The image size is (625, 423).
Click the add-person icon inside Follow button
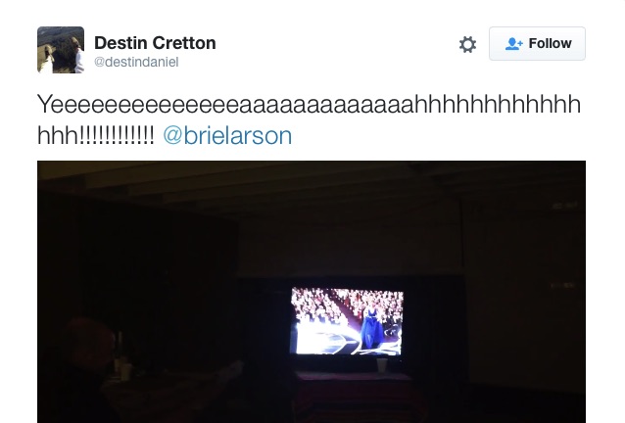513,43
